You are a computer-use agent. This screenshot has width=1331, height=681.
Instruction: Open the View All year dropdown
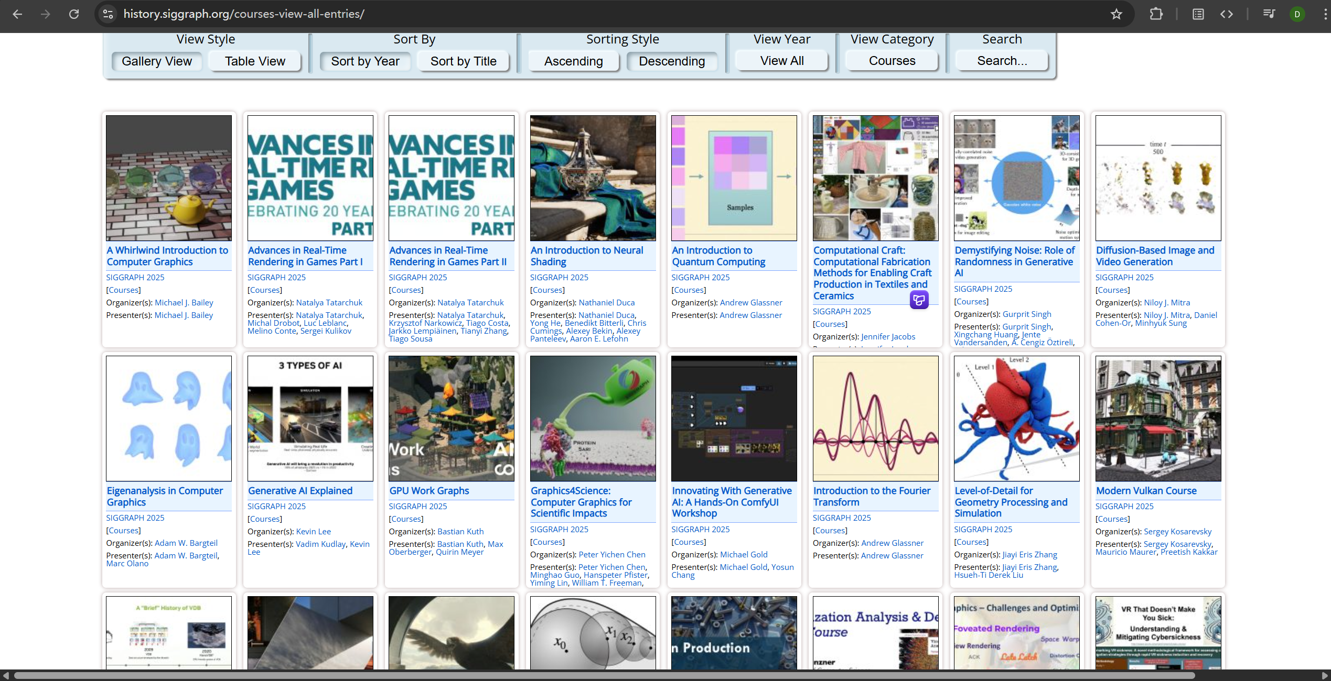tap(781, 61)
